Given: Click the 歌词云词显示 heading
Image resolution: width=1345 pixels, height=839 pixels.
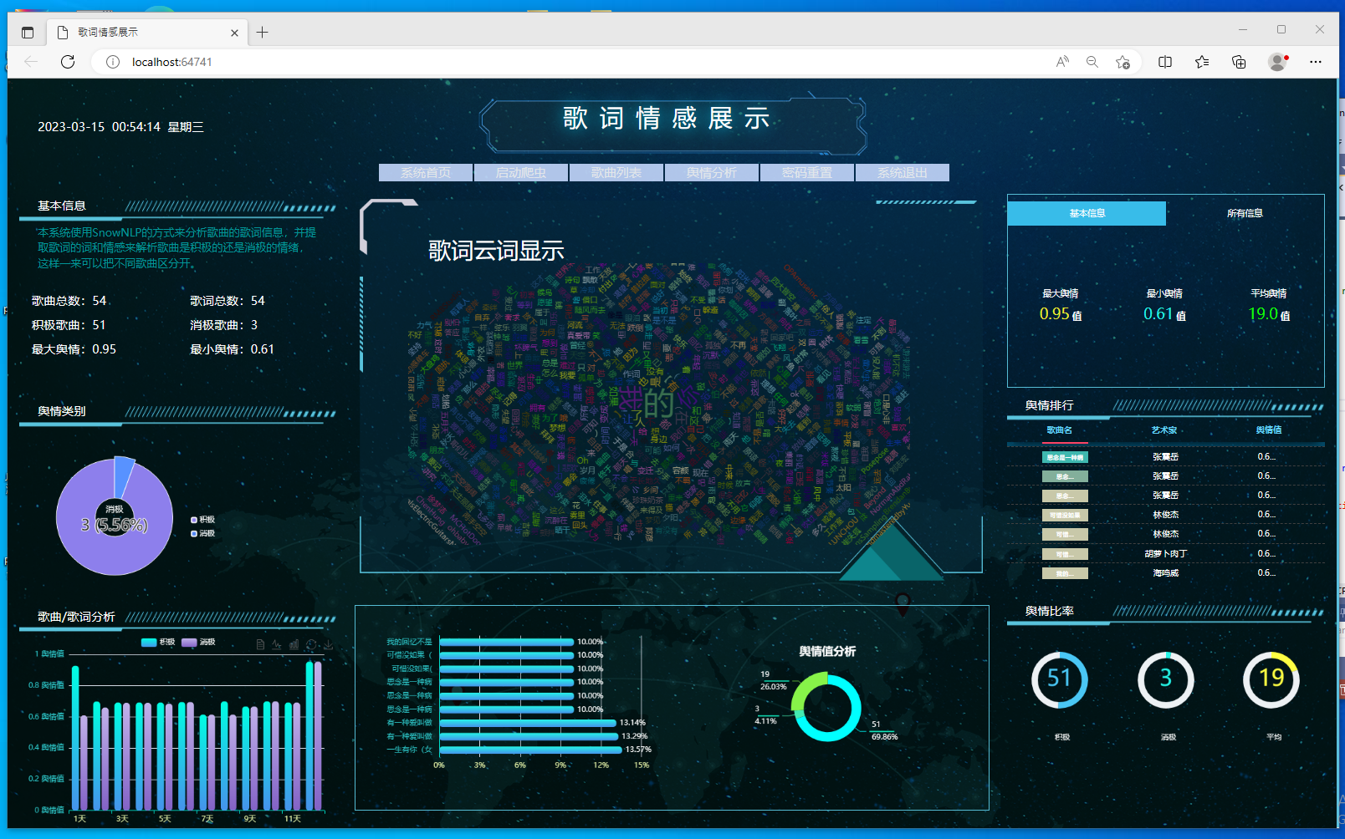Looking at the screenshot, I should point(497,251).
